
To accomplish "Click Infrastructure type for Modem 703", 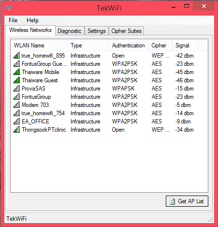I will coord(86,105).
